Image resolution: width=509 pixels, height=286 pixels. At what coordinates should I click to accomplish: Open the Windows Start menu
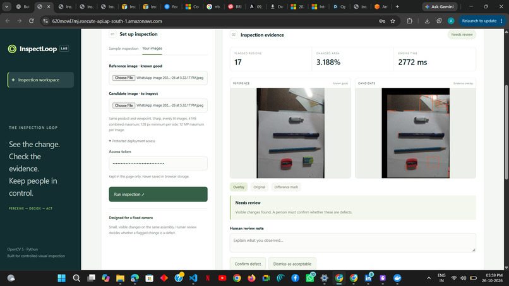61,278
